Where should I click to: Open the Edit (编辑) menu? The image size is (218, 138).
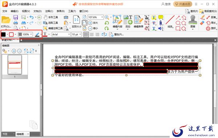(15, 11)
